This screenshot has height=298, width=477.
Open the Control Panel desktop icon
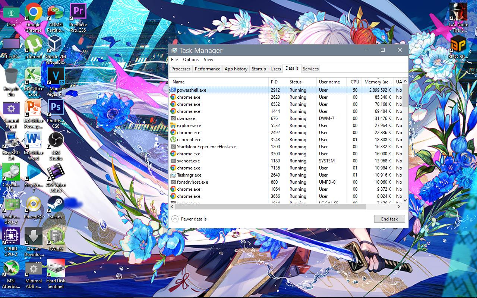11,114
